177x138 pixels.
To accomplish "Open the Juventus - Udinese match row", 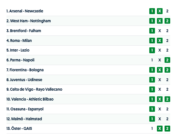I will click(x=26, y=80).
